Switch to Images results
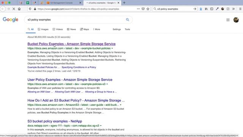The height and width of the screenshot is (137, 243). (43, 29)
